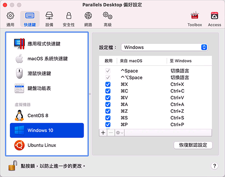This screenshot has height=177, width=225.
Task: Click the Access label
Action: [x=215, y=25]
